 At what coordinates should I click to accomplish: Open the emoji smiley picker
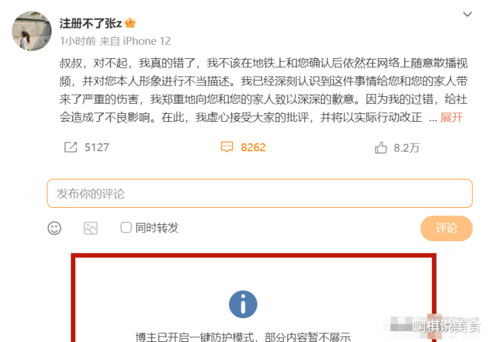pos(54,228)
